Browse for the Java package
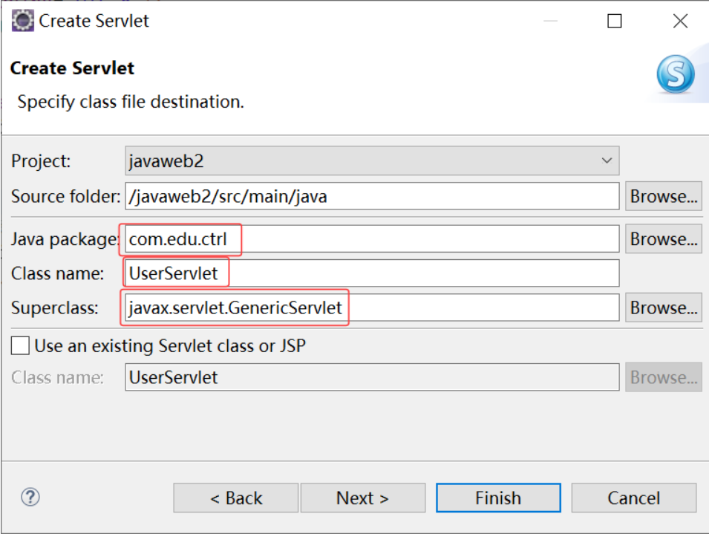This screenshot has width=709, height=534. tap(663, 238)
